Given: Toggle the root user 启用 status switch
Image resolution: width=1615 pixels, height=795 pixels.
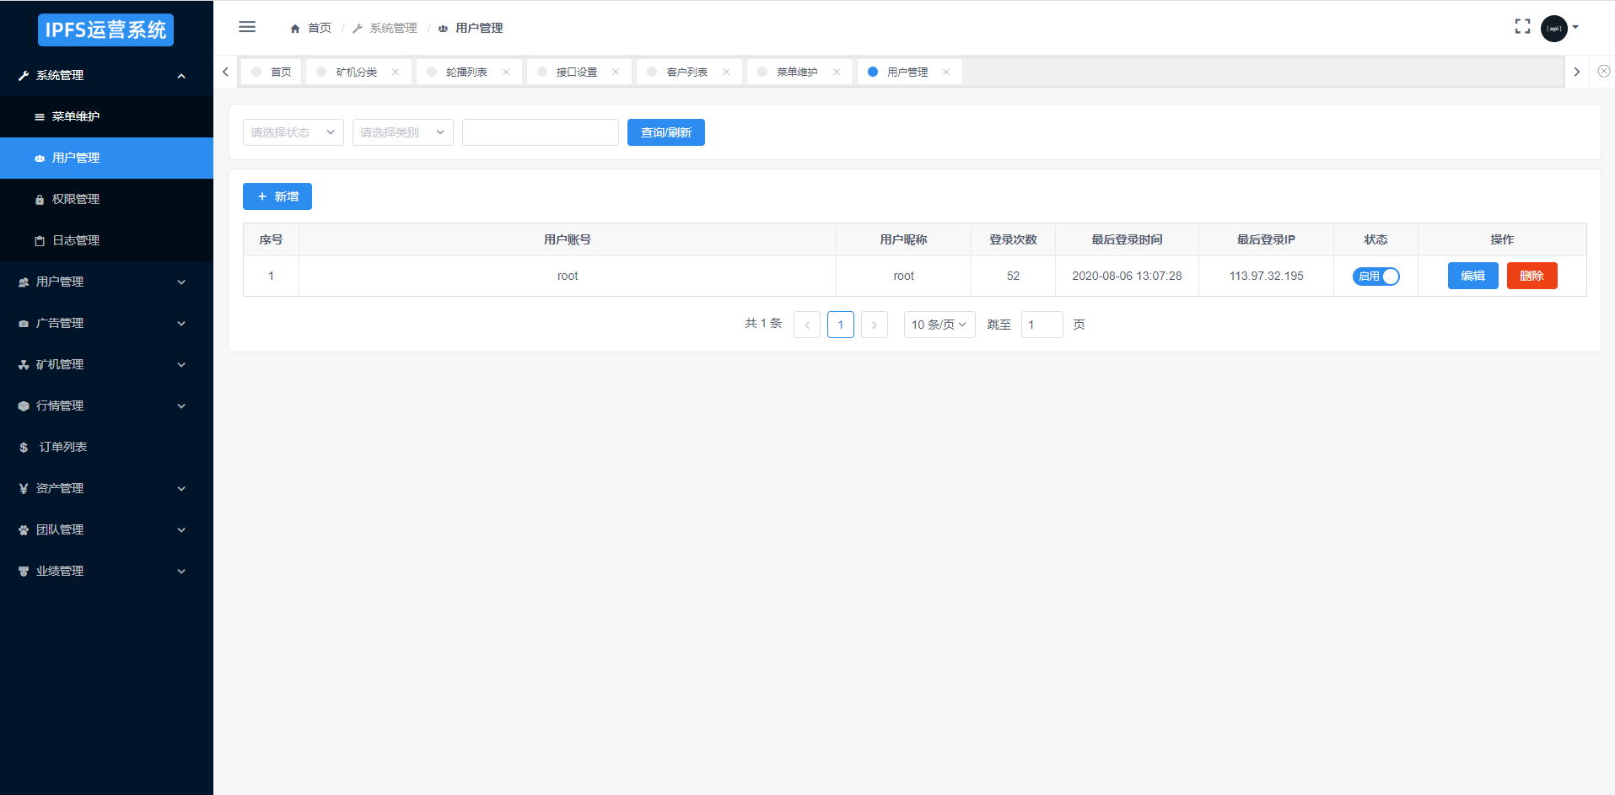Looking at the screenshot, I should 1375,277.
